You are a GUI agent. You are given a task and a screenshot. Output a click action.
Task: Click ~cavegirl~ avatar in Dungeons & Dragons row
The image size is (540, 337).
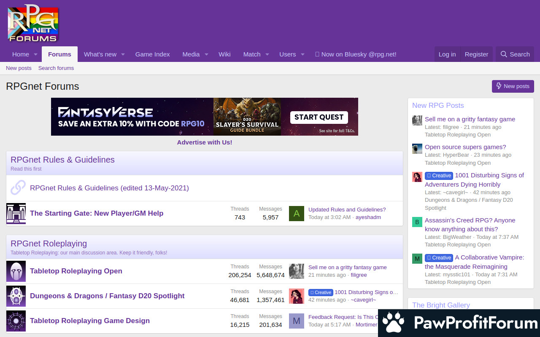(x=297, y=296)
